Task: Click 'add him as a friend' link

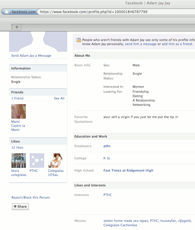Action: pyautogui.click(x=177, y=44)
